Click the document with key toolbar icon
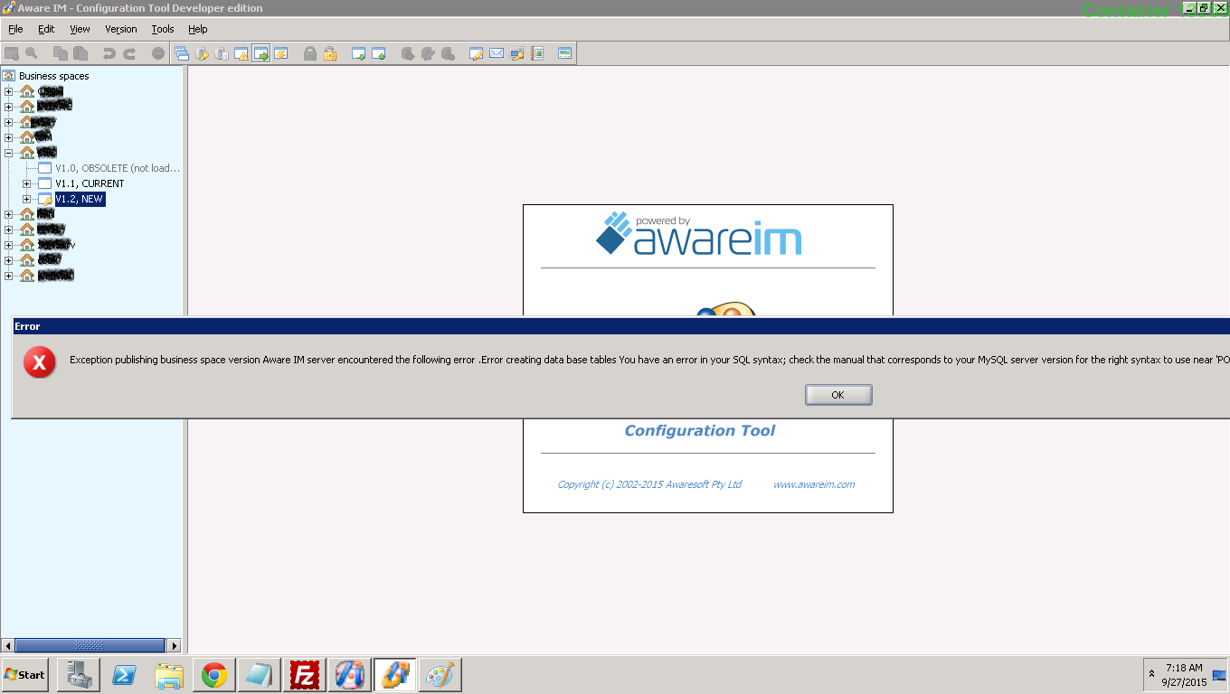 202,53
